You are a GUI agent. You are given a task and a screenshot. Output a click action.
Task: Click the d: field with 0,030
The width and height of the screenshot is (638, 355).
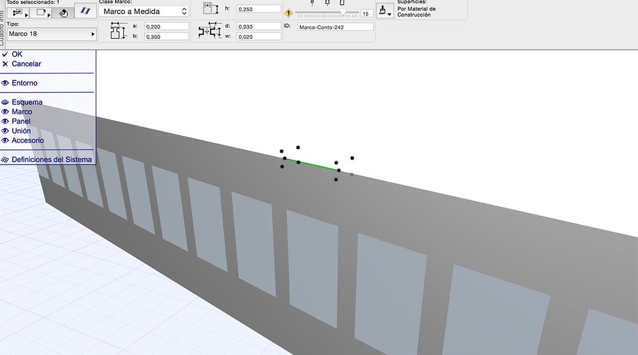point(259,26)
